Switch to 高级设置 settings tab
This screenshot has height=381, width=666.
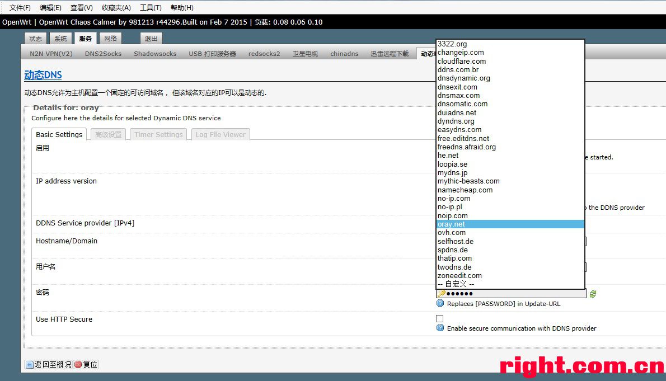109,134
